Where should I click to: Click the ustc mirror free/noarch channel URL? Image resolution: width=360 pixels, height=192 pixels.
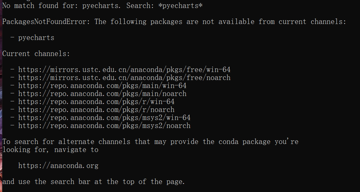tap(124, 78)
